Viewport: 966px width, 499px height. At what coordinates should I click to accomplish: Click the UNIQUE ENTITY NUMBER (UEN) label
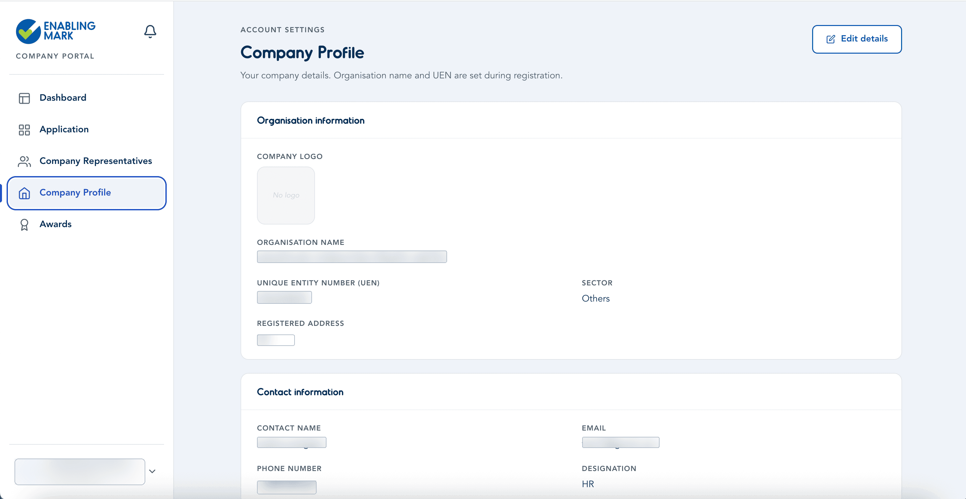[x=318, y=283]
